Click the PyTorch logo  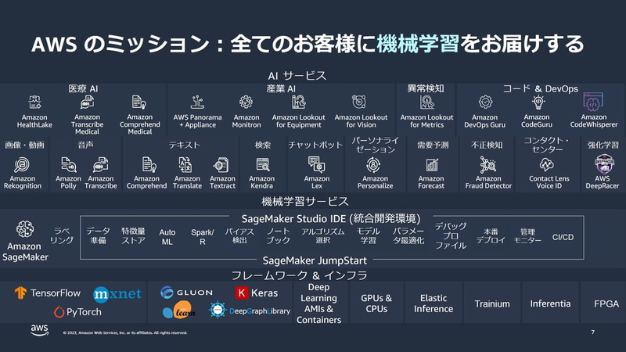coord(77,311)
